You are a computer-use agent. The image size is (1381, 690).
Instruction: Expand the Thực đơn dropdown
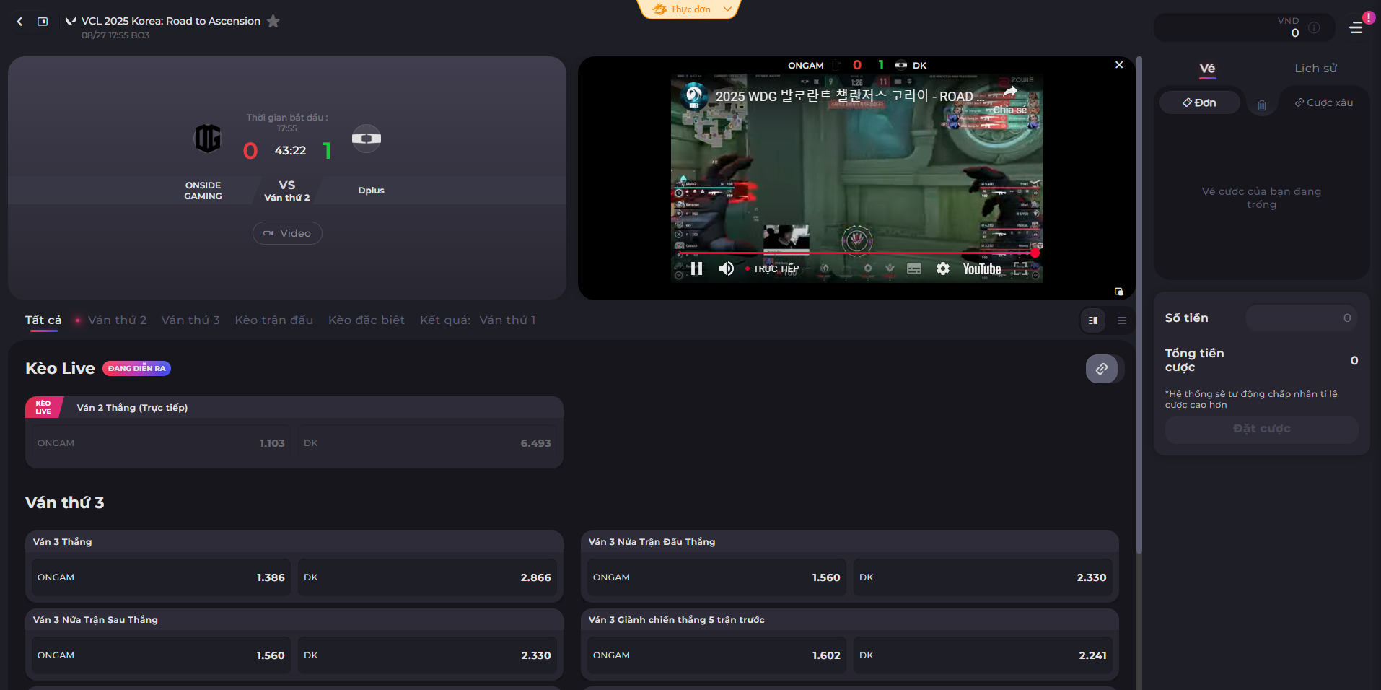[x=690, y=9]
